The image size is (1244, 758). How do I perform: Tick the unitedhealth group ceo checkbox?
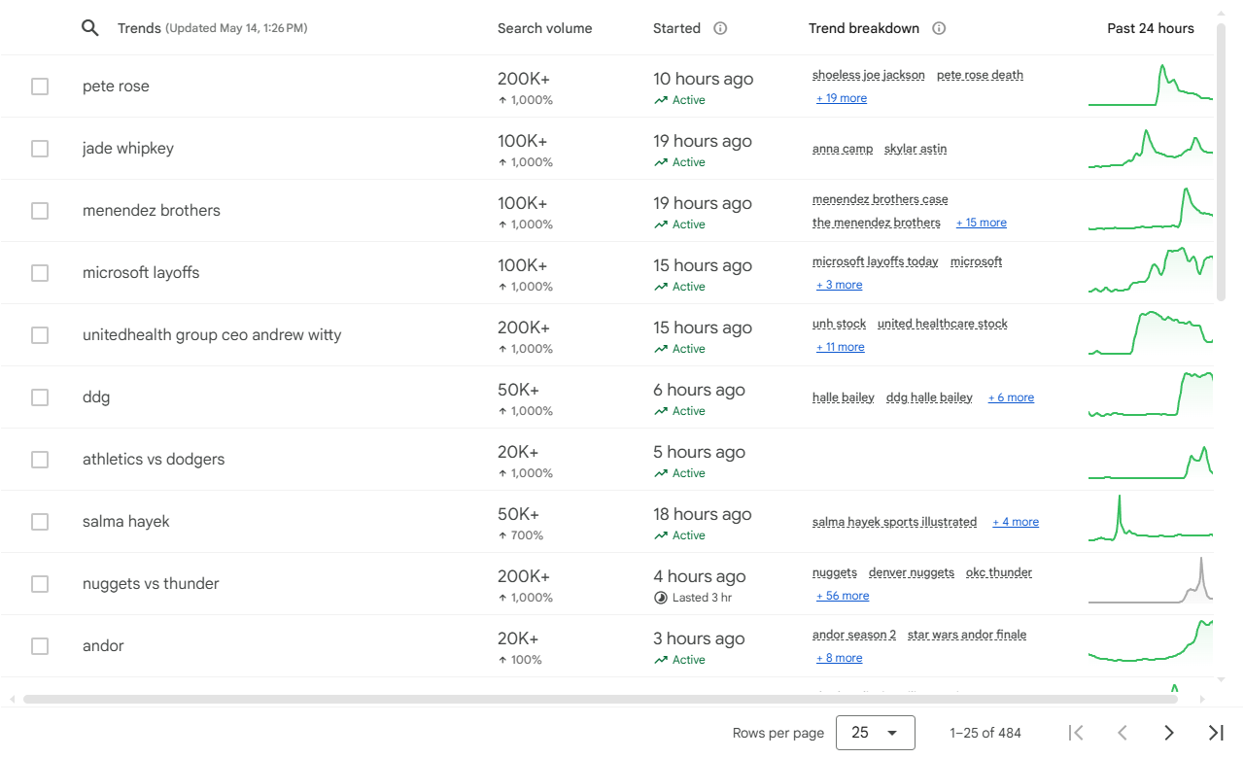click(x=40, y=335)
